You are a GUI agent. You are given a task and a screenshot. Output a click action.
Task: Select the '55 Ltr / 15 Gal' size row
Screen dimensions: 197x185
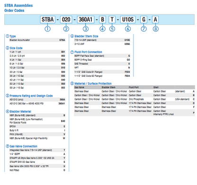click(x=37, y=88)
